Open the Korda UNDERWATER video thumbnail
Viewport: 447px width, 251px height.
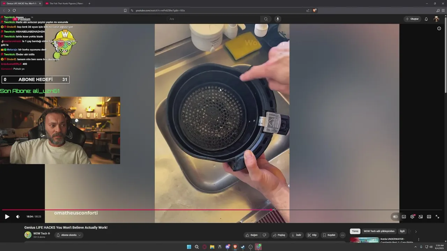click(364, 240)
